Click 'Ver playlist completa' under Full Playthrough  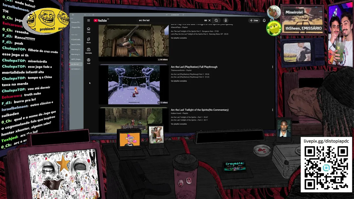[179, 81]
